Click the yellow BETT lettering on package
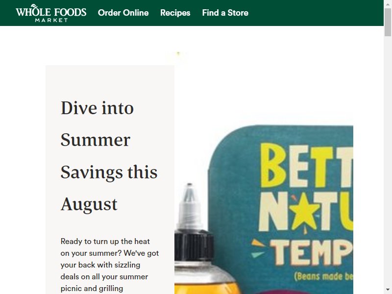 (x=307, y=166)
